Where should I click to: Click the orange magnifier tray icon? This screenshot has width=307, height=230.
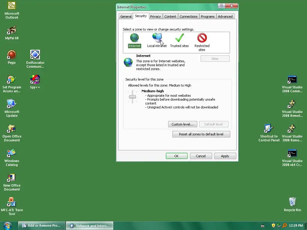pyautogui.click(x=285, y=226)
